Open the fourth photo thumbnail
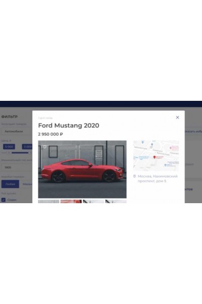 116,202
